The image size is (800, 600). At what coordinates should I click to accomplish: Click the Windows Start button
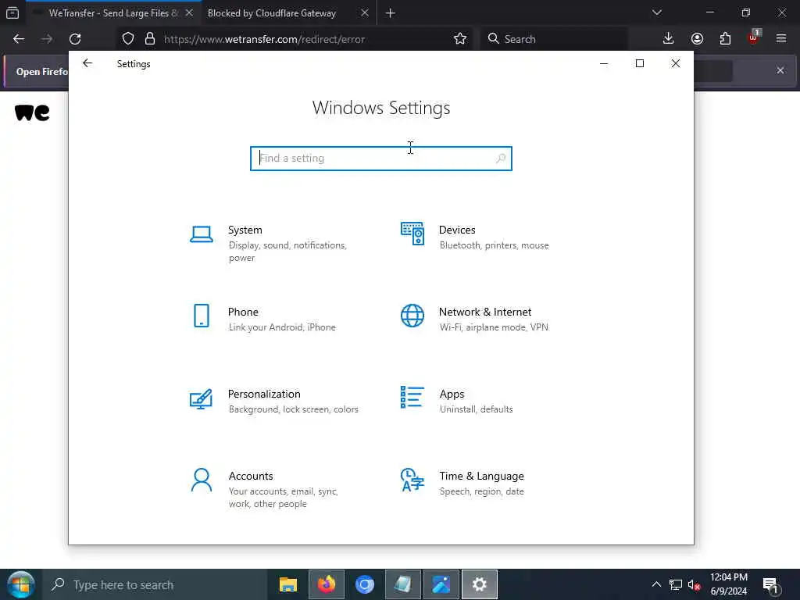tap(20, 584)
